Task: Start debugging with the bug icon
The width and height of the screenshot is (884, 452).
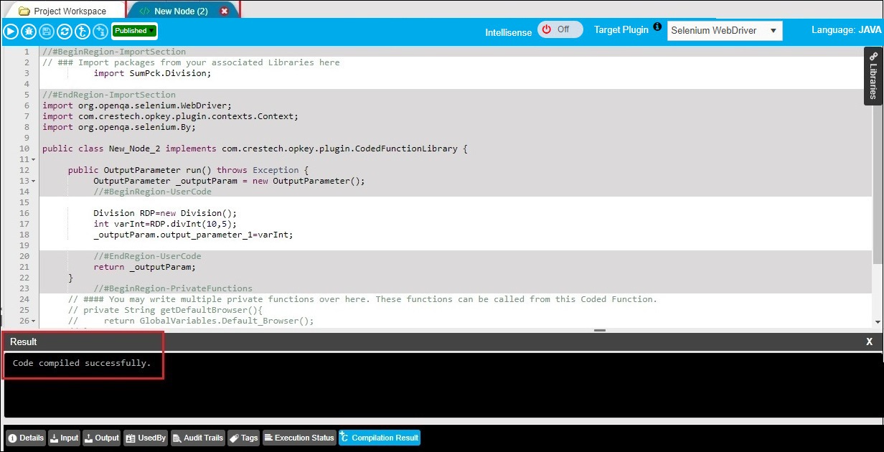Action: 29,31
